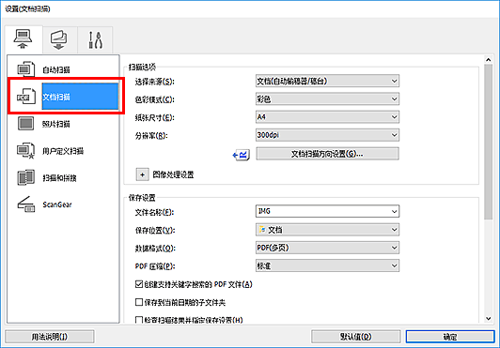This screenshot has height=348, width=500.
Task: Select the 扫描和拼接 icon
Action: (25, 177)
